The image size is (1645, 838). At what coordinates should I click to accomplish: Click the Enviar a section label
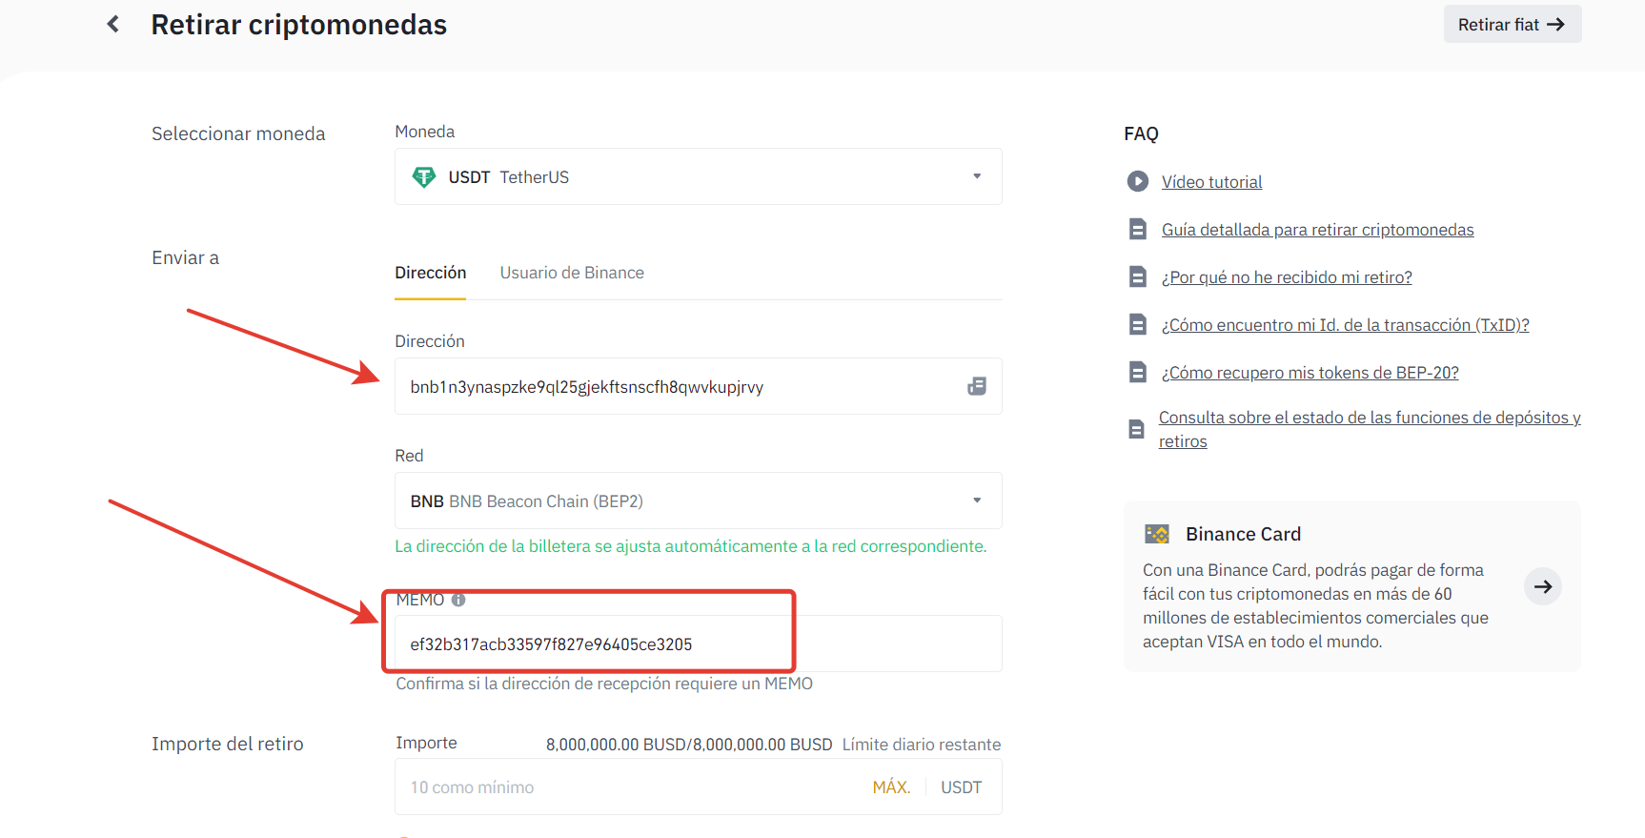tap(185, 257)
